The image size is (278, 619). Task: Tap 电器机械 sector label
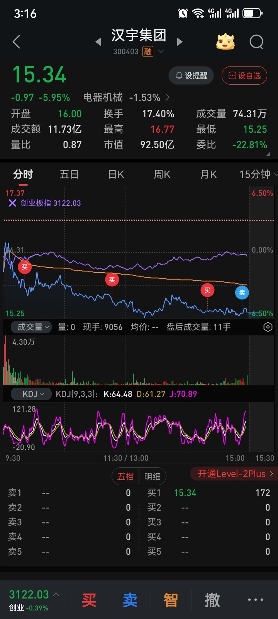103,97
